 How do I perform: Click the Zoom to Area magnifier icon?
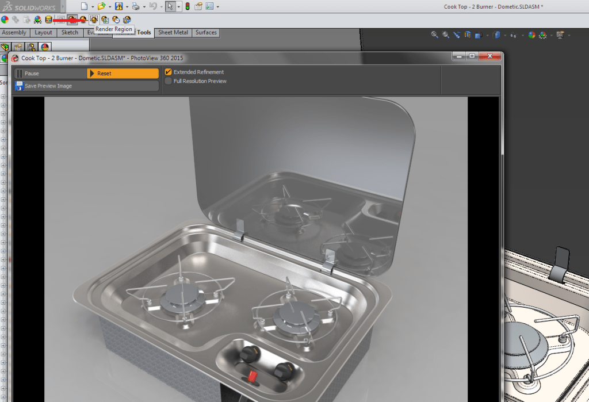coord(445,35)
